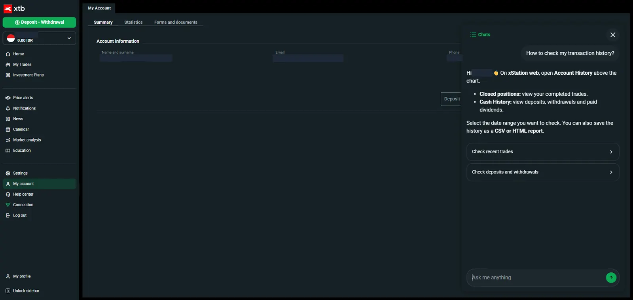The width and height of the screenshot is (633, 300).
Task: Open My account in sidebar
Action: click(39, 184)
